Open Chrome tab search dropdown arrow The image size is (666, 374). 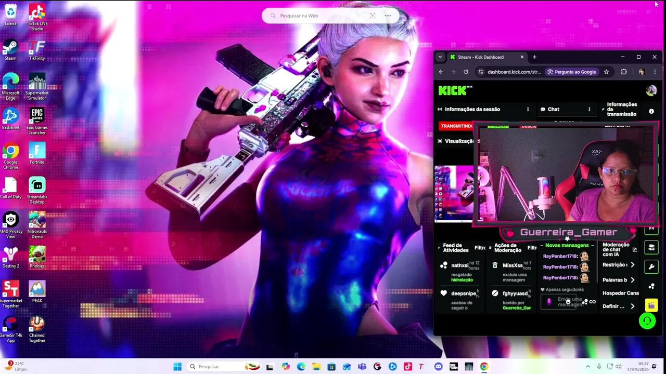pyautogui.click(x=440, y=57)
